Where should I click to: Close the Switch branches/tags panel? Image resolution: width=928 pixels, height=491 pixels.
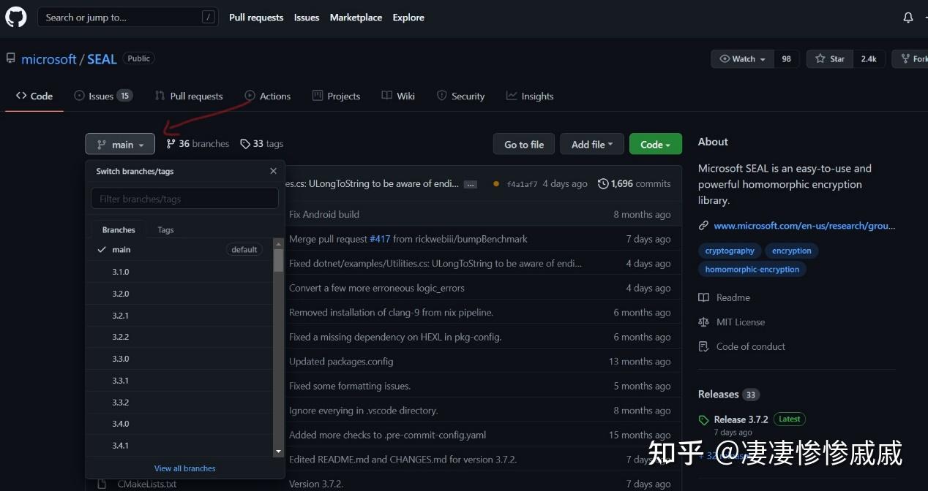273,171
